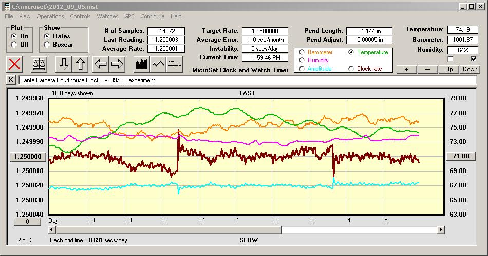This screenshot has height=256, width=488.
Task: Click the Up button
Action: tap(449, 69)
